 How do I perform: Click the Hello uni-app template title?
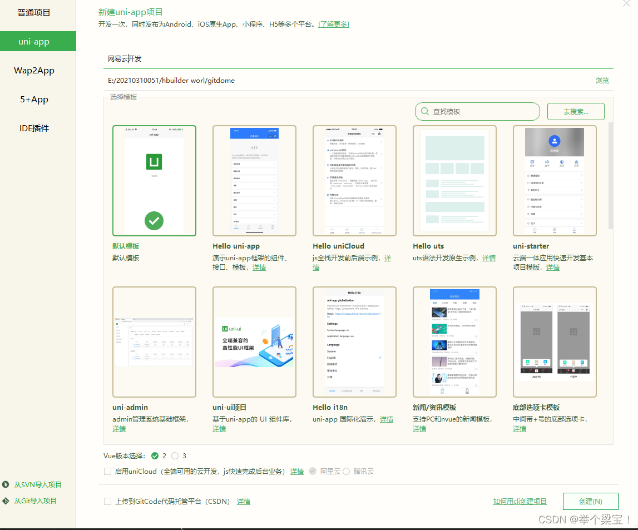(x=236, y=246)
